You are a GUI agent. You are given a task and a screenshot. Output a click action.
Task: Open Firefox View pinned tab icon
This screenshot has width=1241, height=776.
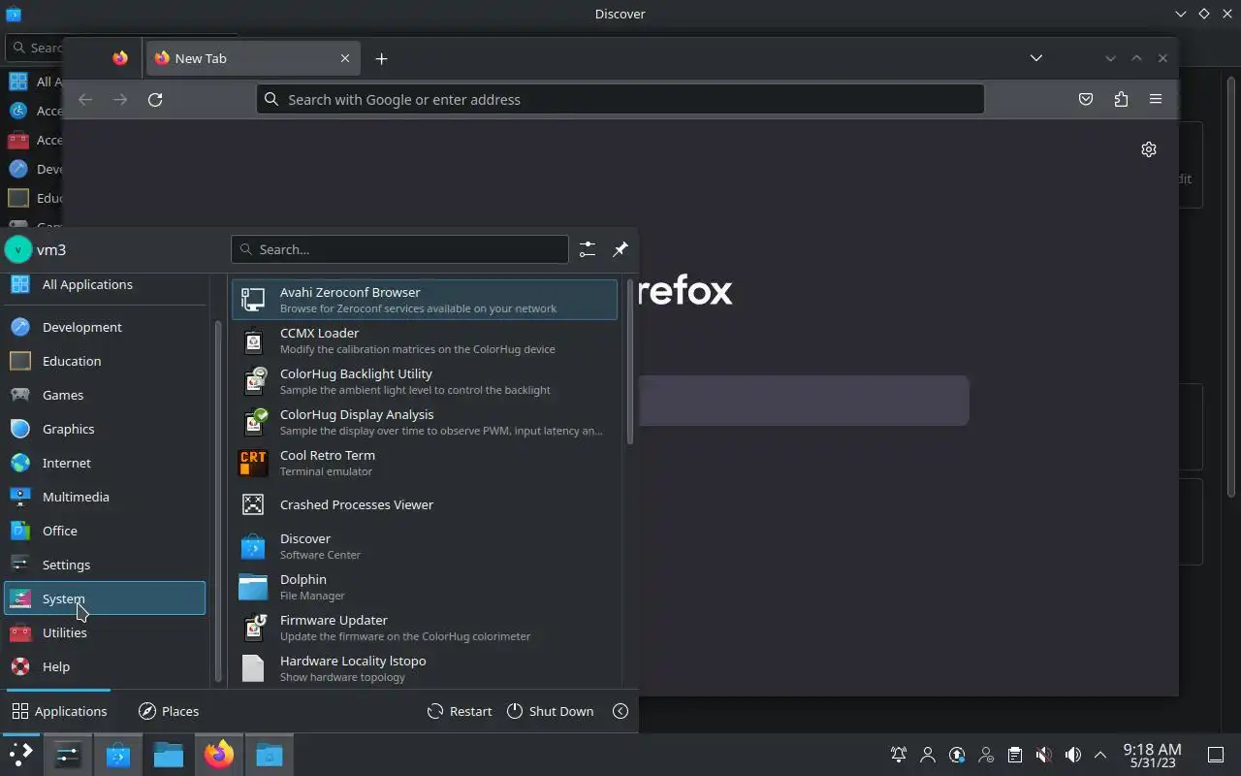pos(120,58)
